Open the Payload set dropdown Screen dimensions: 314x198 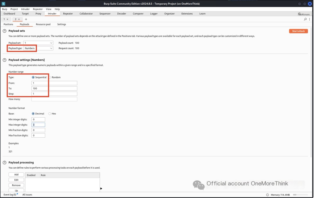tap(38, 43)
